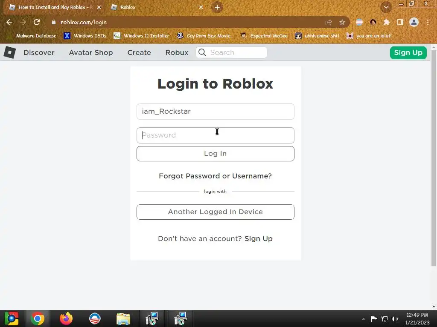Image resolution: width=437 pixels, height=327 pixels.
Task: Click the username field with iam_Rockstar
Action: click(216, 112)
